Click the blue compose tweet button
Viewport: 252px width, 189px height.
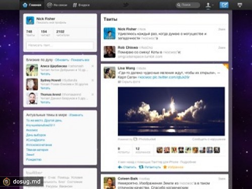[x=224, y=5]
